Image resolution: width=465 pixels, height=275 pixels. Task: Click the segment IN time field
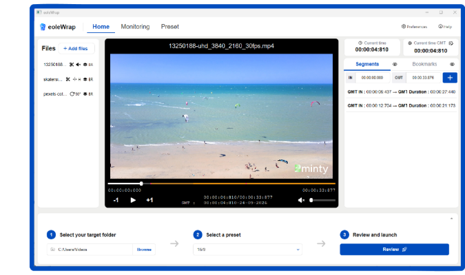372,78
